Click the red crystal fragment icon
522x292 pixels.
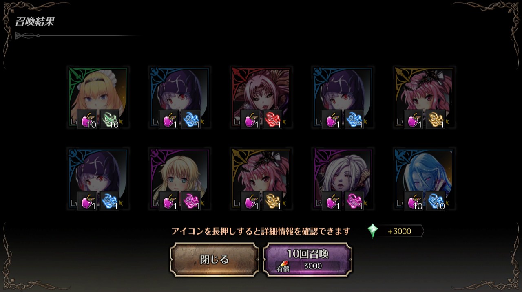coord(273,120)
